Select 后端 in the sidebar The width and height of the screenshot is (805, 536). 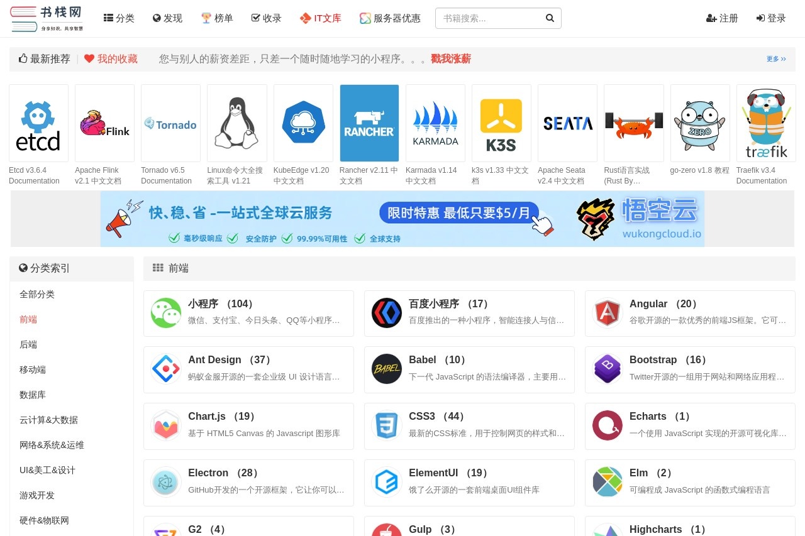tap(28, 344)
